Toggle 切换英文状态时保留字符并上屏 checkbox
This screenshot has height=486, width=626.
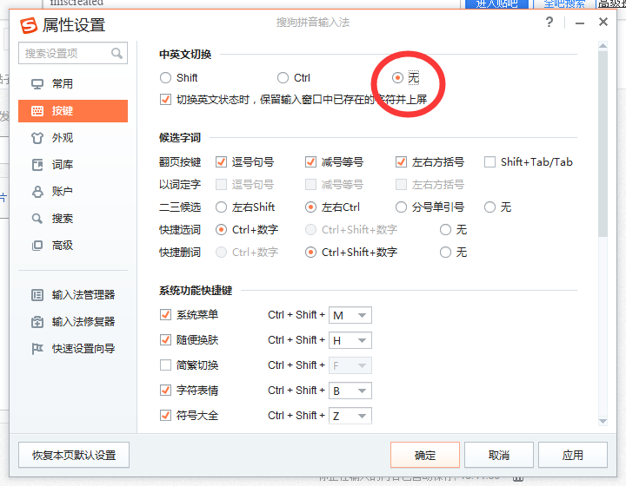(x=165, y=99)
